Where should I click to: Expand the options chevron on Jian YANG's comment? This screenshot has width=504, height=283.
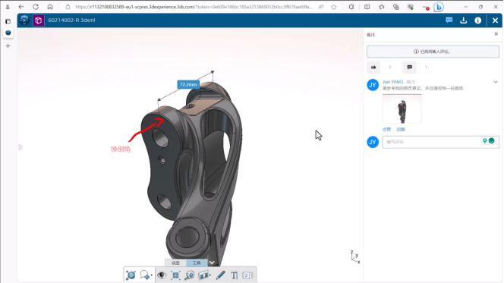496,82
